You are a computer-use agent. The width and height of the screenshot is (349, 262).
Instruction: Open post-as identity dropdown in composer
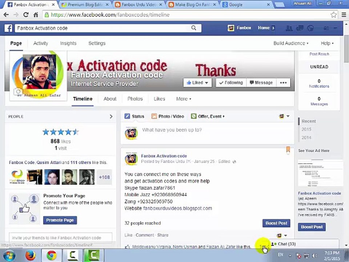[x=284, y=116]
